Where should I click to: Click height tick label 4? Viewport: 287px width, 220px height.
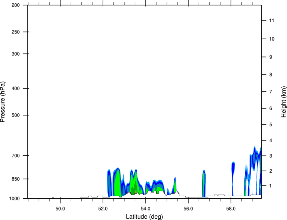coord(271,140)
